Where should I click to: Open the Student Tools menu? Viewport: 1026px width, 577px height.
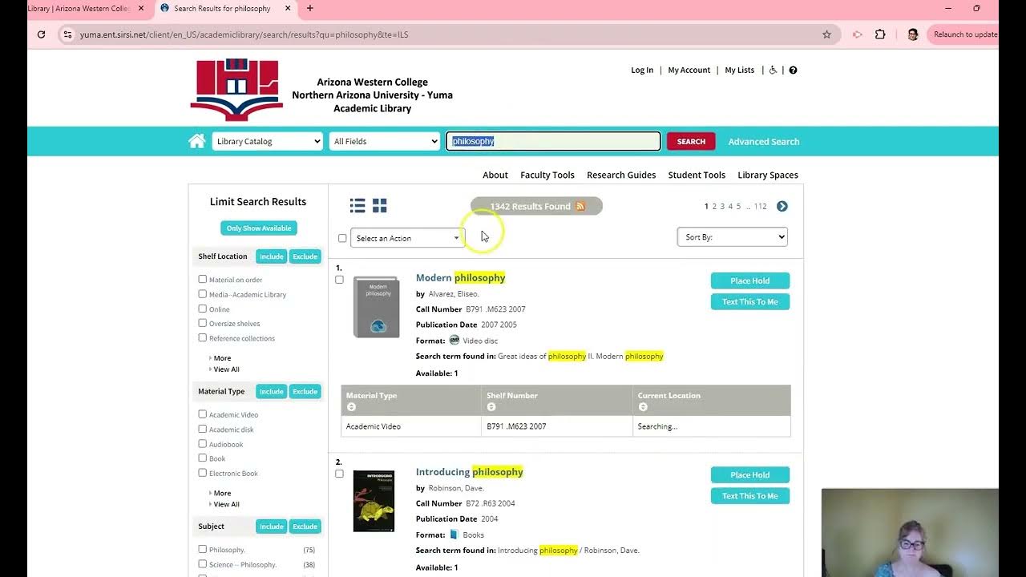(697, 175)
